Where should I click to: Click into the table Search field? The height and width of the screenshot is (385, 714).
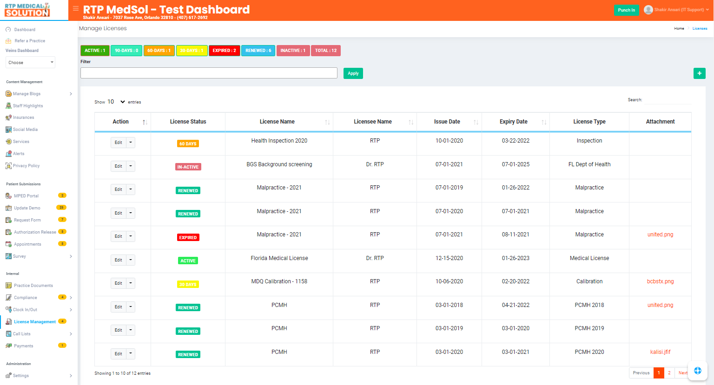tap(668, 100)
